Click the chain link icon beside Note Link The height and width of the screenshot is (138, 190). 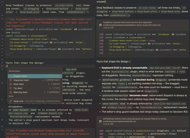tap(11, 101)
